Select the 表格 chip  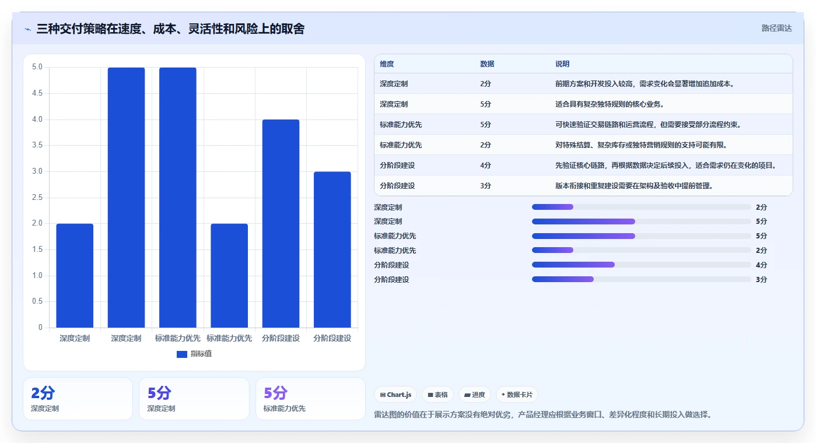[x=437, y=395]
